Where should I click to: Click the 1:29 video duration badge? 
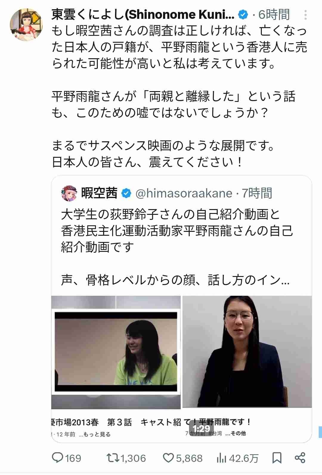[201, 428]
